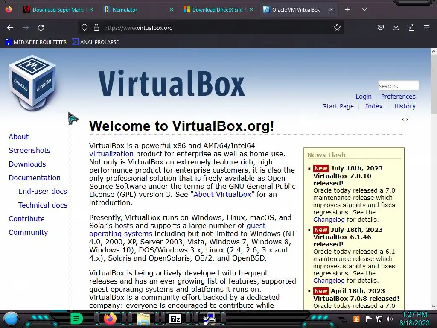The height and width of the screenshot is (328, 437).
Task: Open a new tab with plus
Action: (347, 10)
